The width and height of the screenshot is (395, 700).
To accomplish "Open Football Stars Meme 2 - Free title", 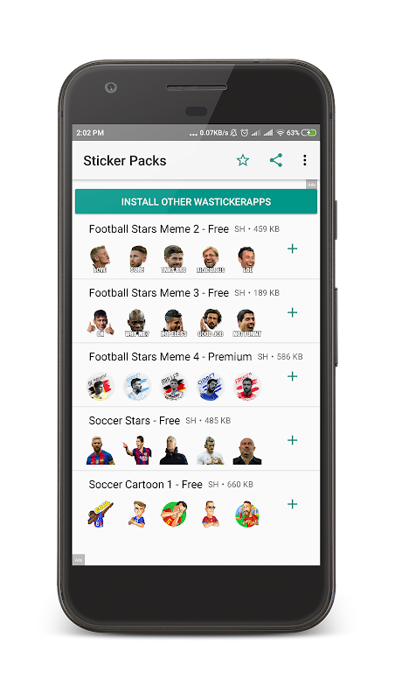I will coord(159,229).
